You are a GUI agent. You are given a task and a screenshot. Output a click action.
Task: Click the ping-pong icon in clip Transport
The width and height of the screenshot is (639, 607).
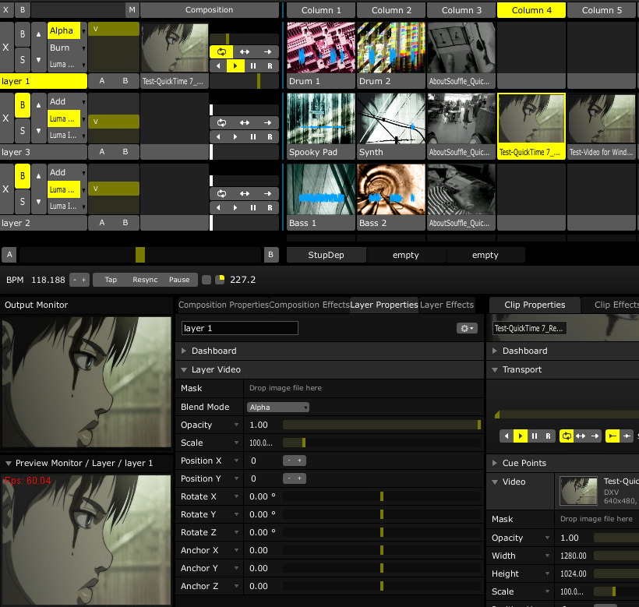(581, 436)
